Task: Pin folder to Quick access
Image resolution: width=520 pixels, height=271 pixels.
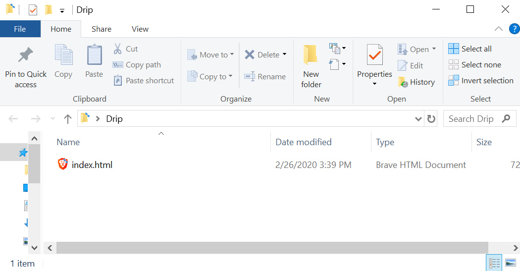Action: click(x=26, y=67)
